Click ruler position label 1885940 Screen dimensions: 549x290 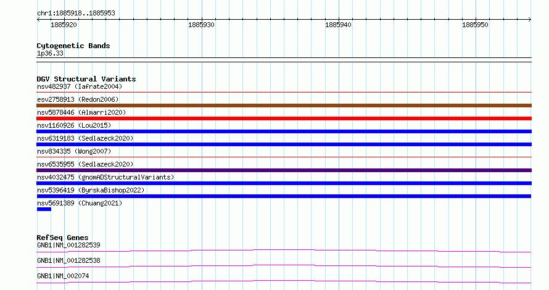point(338,25)
